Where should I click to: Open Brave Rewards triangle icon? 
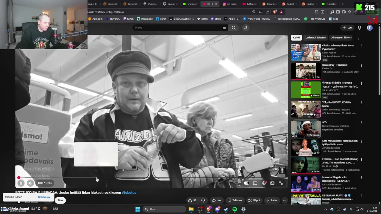coord(281,12)
